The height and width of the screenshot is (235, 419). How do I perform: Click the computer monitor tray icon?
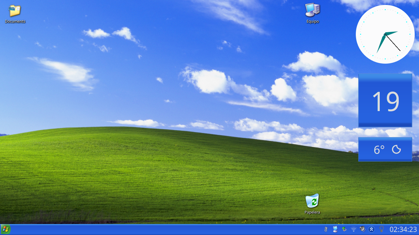[x=335, y=229]
